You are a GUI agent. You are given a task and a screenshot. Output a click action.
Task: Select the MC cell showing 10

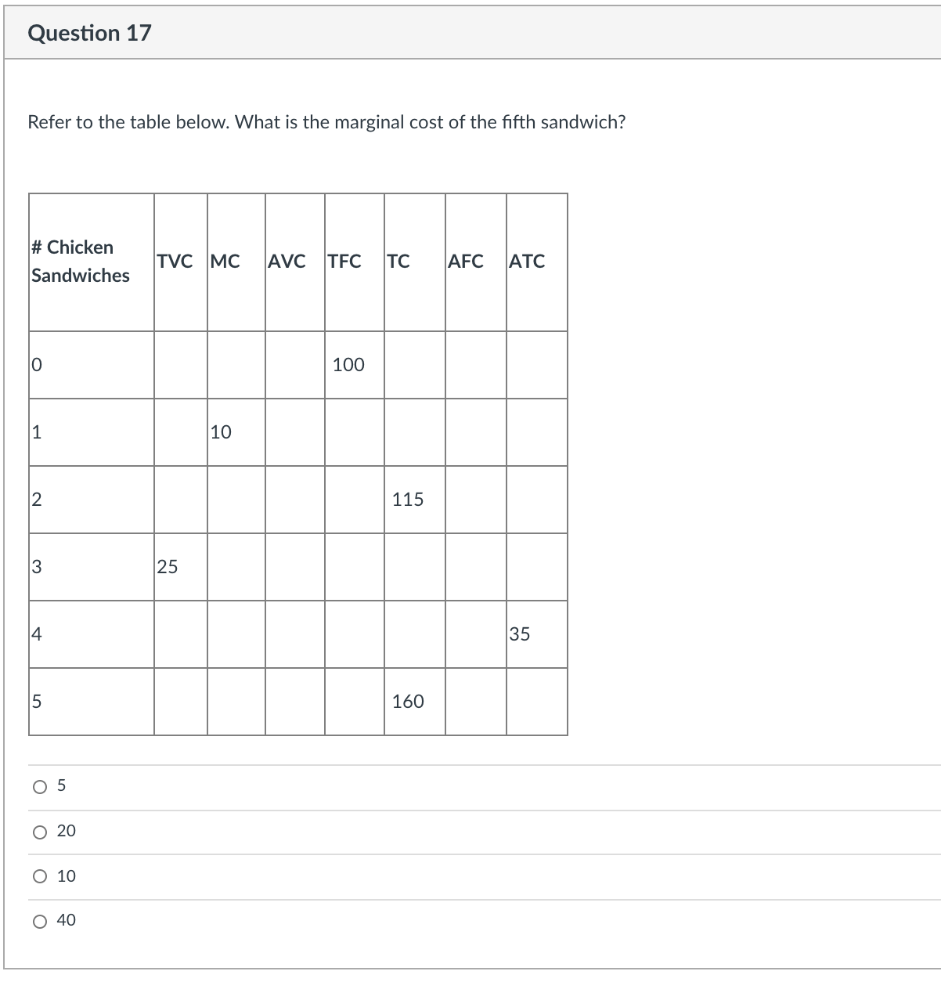click(x=220, y=431)
